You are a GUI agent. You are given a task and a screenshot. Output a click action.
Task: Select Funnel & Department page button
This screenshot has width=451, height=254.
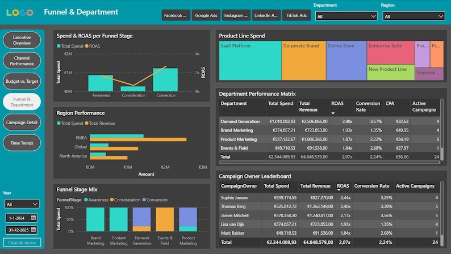22,102
